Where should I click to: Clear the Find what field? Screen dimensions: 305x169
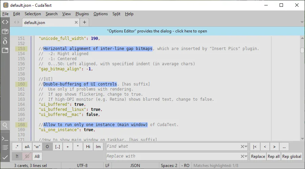[x=242, y=147]
